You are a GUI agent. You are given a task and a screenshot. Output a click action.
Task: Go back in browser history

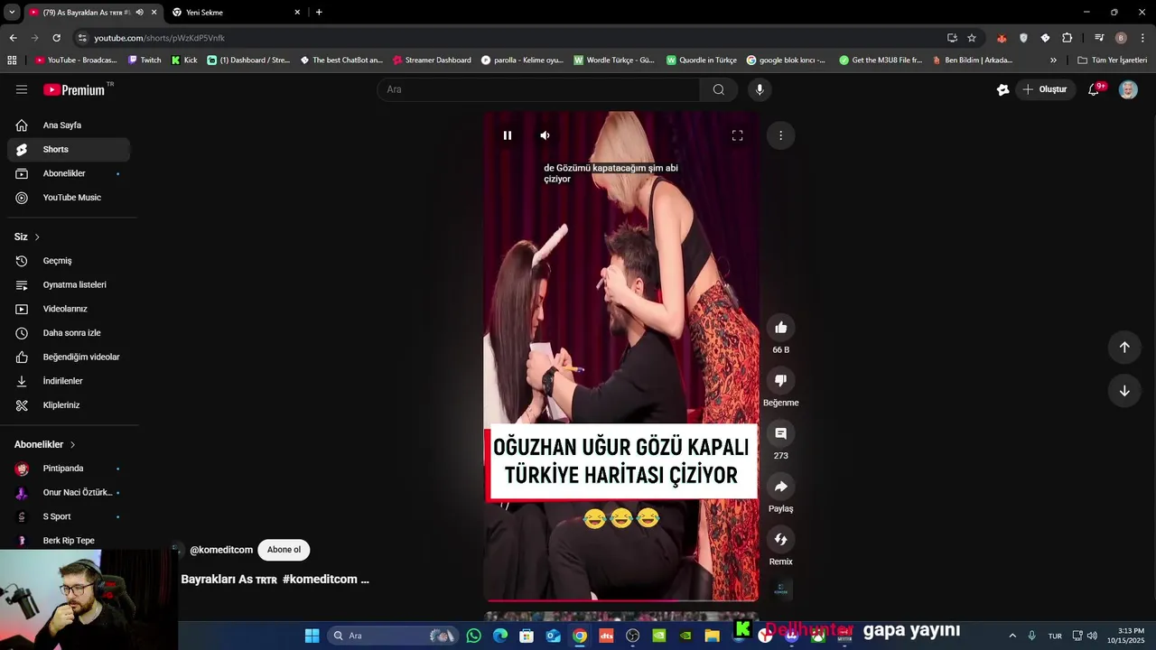tap(13, 38)
